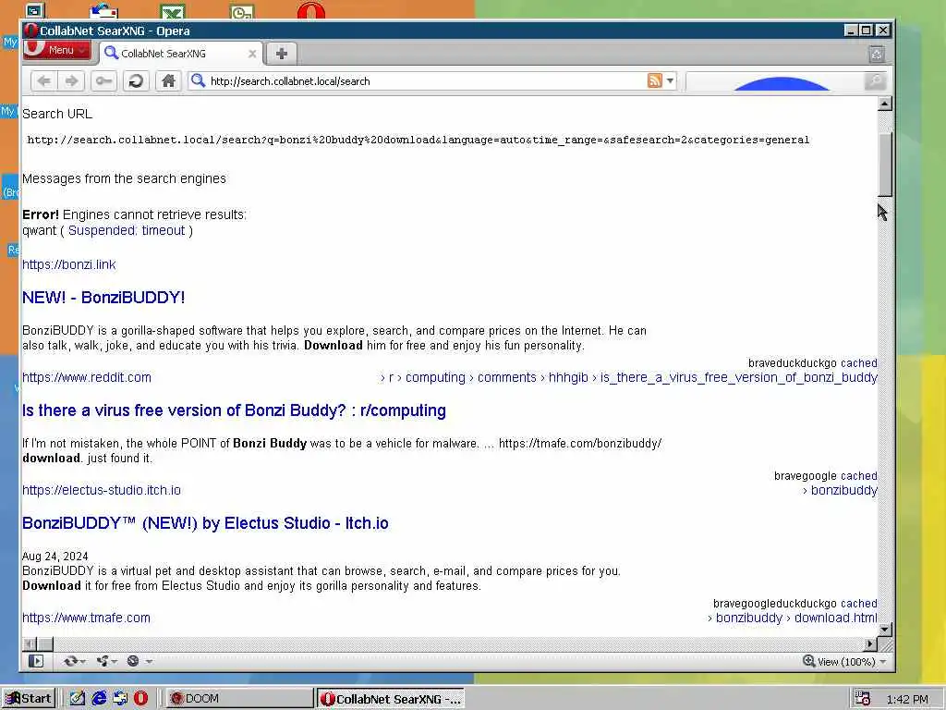
Task: Select the CollabNet SearXNG tab
Action: (180, 53)
